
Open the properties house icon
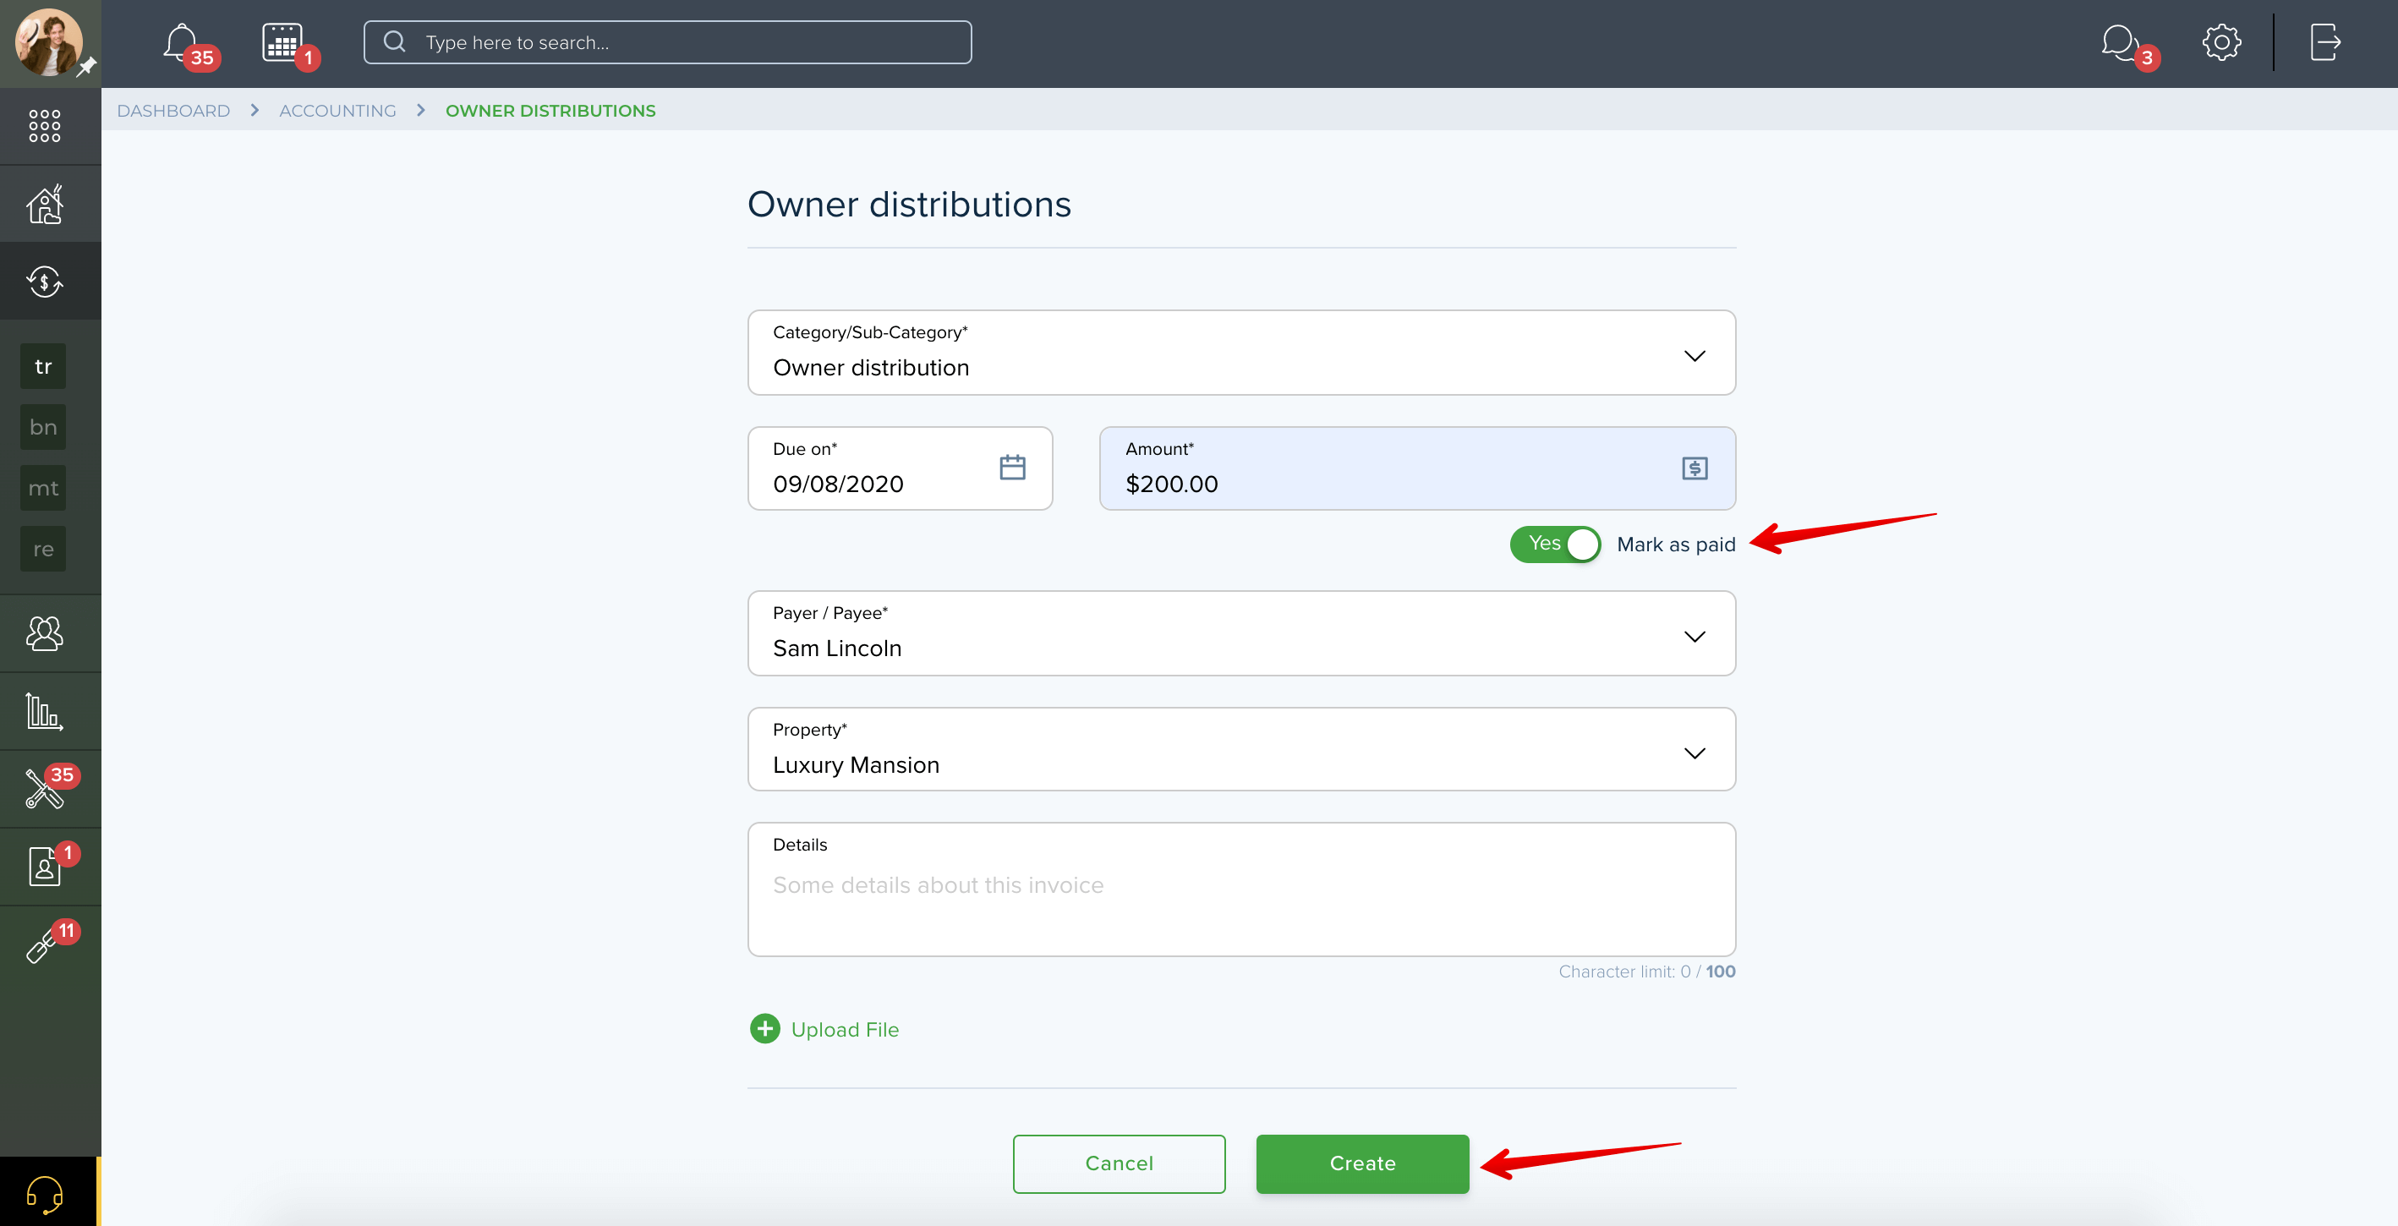coord(45,204)
